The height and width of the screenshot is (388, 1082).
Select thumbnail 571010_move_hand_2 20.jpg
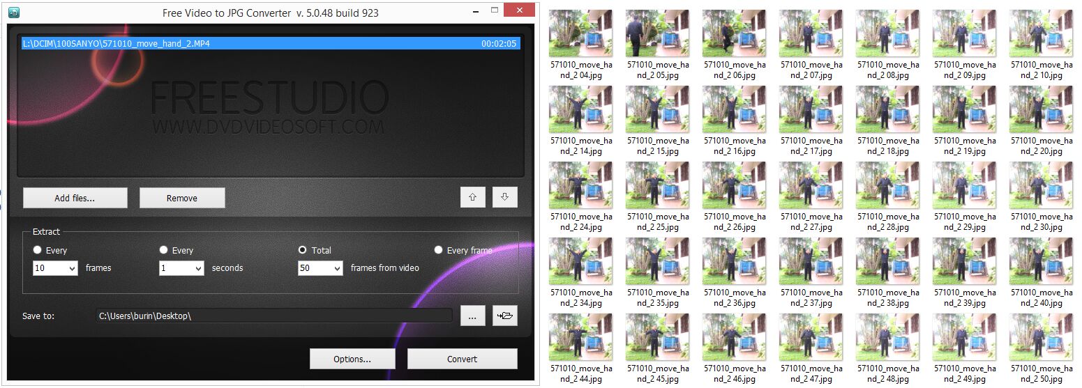pos(1042,109)
